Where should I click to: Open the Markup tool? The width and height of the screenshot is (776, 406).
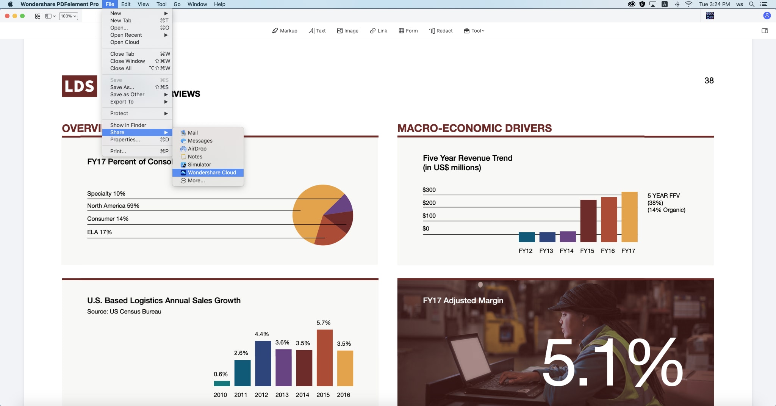(285, 31)
